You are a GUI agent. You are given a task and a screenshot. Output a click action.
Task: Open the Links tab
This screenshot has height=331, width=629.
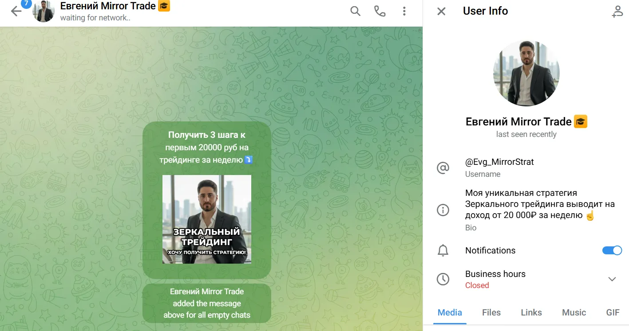click(x=531, y=312)
